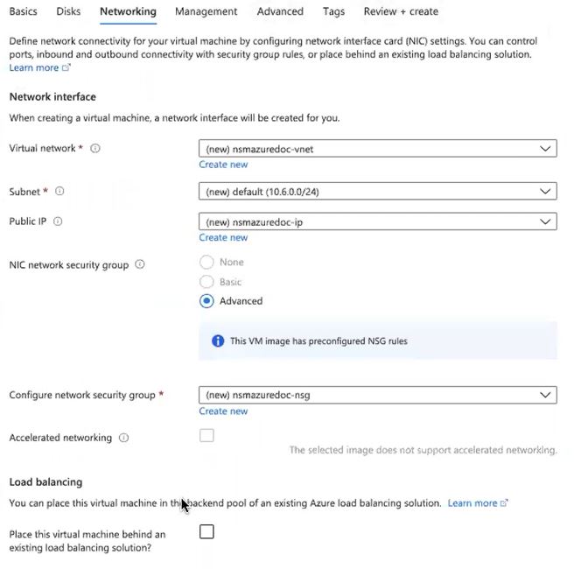
Task: Click Create new under Virtual network
Action: pos(223,165)
